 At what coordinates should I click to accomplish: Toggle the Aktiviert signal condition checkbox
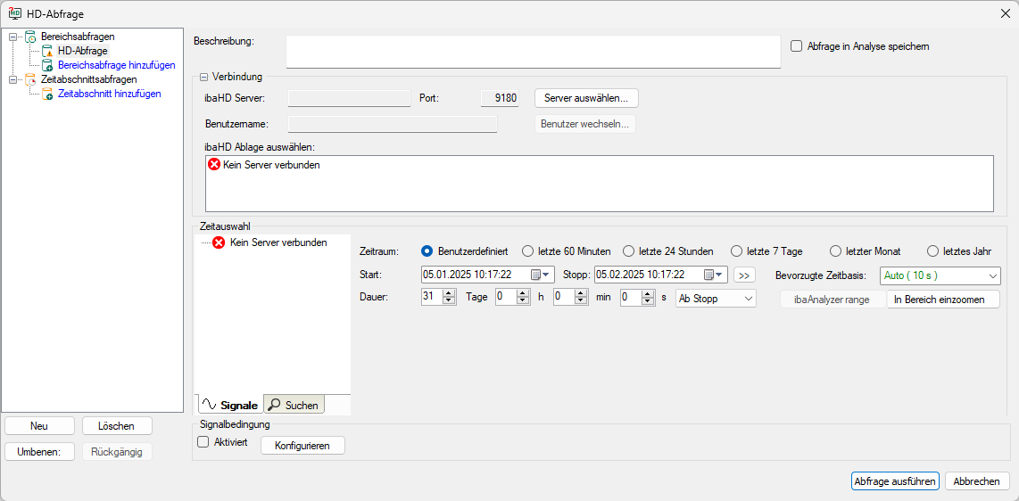pos(203,442)
